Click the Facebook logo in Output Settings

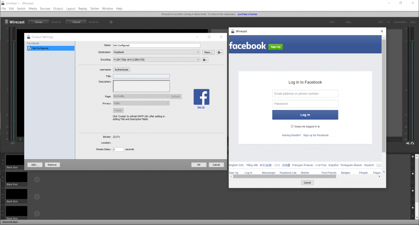(x=201, y=97)
